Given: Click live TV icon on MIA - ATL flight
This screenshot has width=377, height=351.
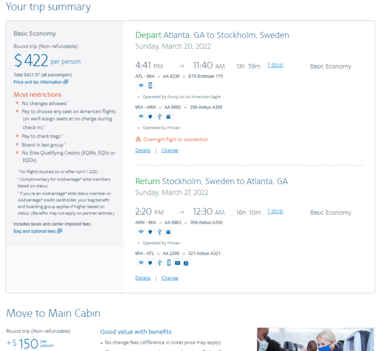Looking at the screenshot, I should [x=177, y=263].
